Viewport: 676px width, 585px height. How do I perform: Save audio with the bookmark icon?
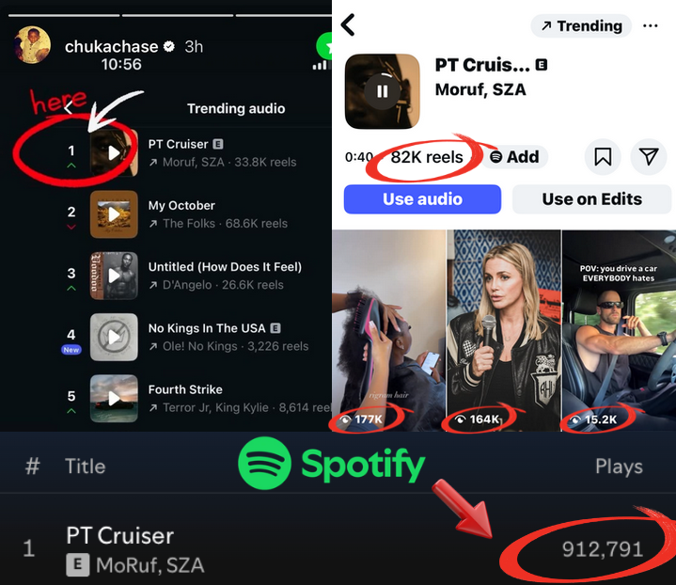coord(603,157)
